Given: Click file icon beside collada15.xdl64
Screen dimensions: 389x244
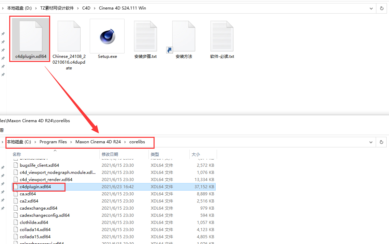Looking at the screenshot, I should click(16, 237).
